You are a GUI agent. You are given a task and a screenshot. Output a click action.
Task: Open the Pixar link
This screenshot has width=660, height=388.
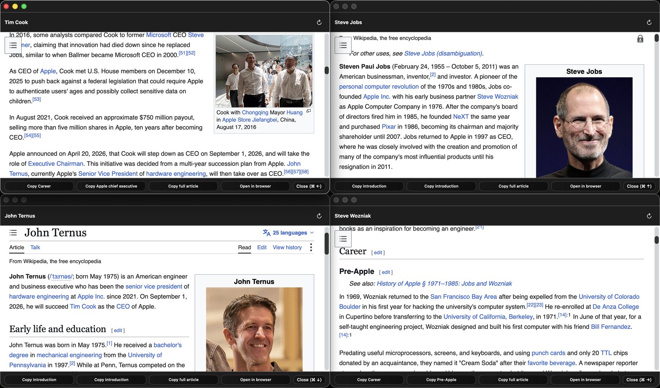(x=389, y=127)
